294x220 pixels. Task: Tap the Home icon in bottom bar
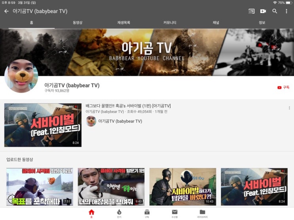[91, 213]
